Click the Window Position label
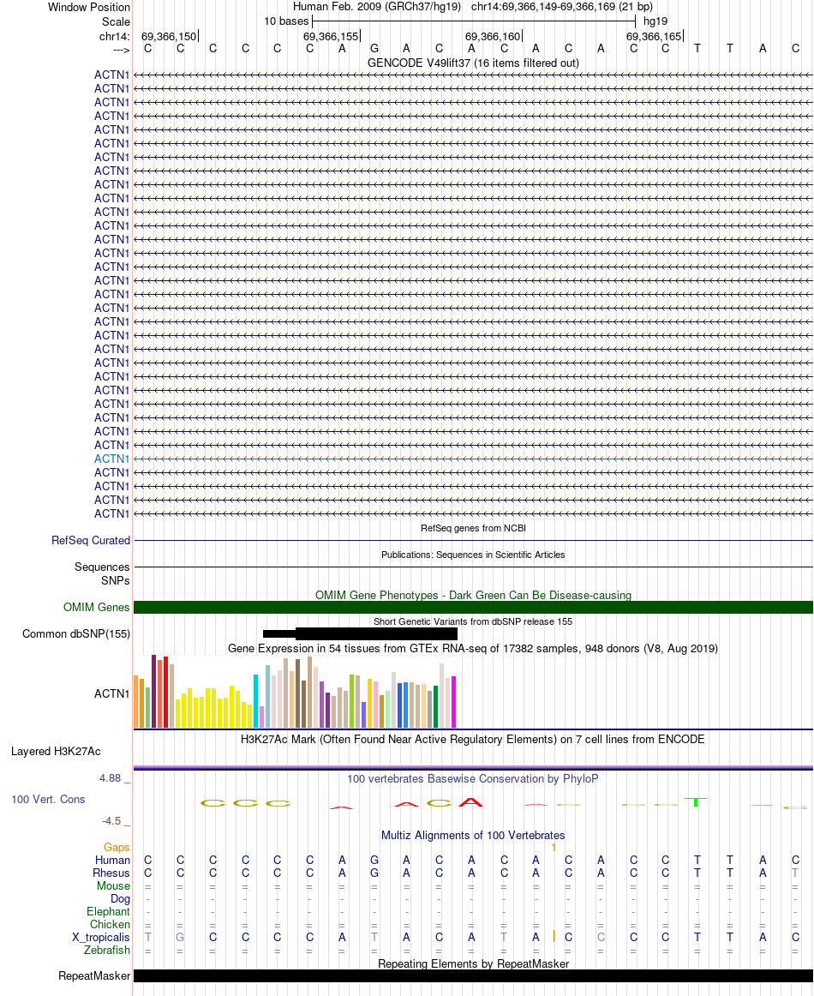The image size is (814, 996). (x=89, y=8)
